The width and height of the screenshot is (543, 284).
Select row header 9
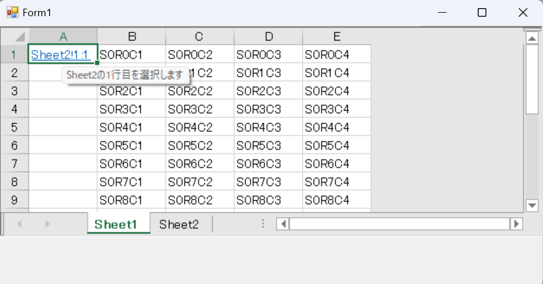[x=14, y=200]
